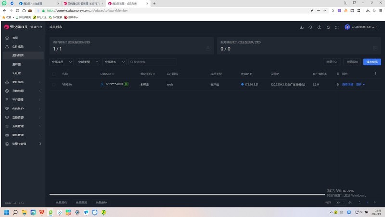Open the apps grid icon in header
The height and width of the screenshot is (217, 385).
(337, 27)
